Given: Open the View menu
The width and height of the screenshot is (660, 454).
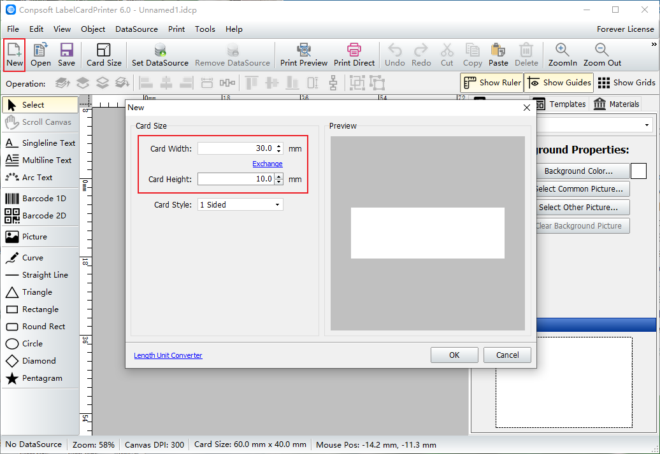Looking at the screenshot, I should (x=62, y=29).
